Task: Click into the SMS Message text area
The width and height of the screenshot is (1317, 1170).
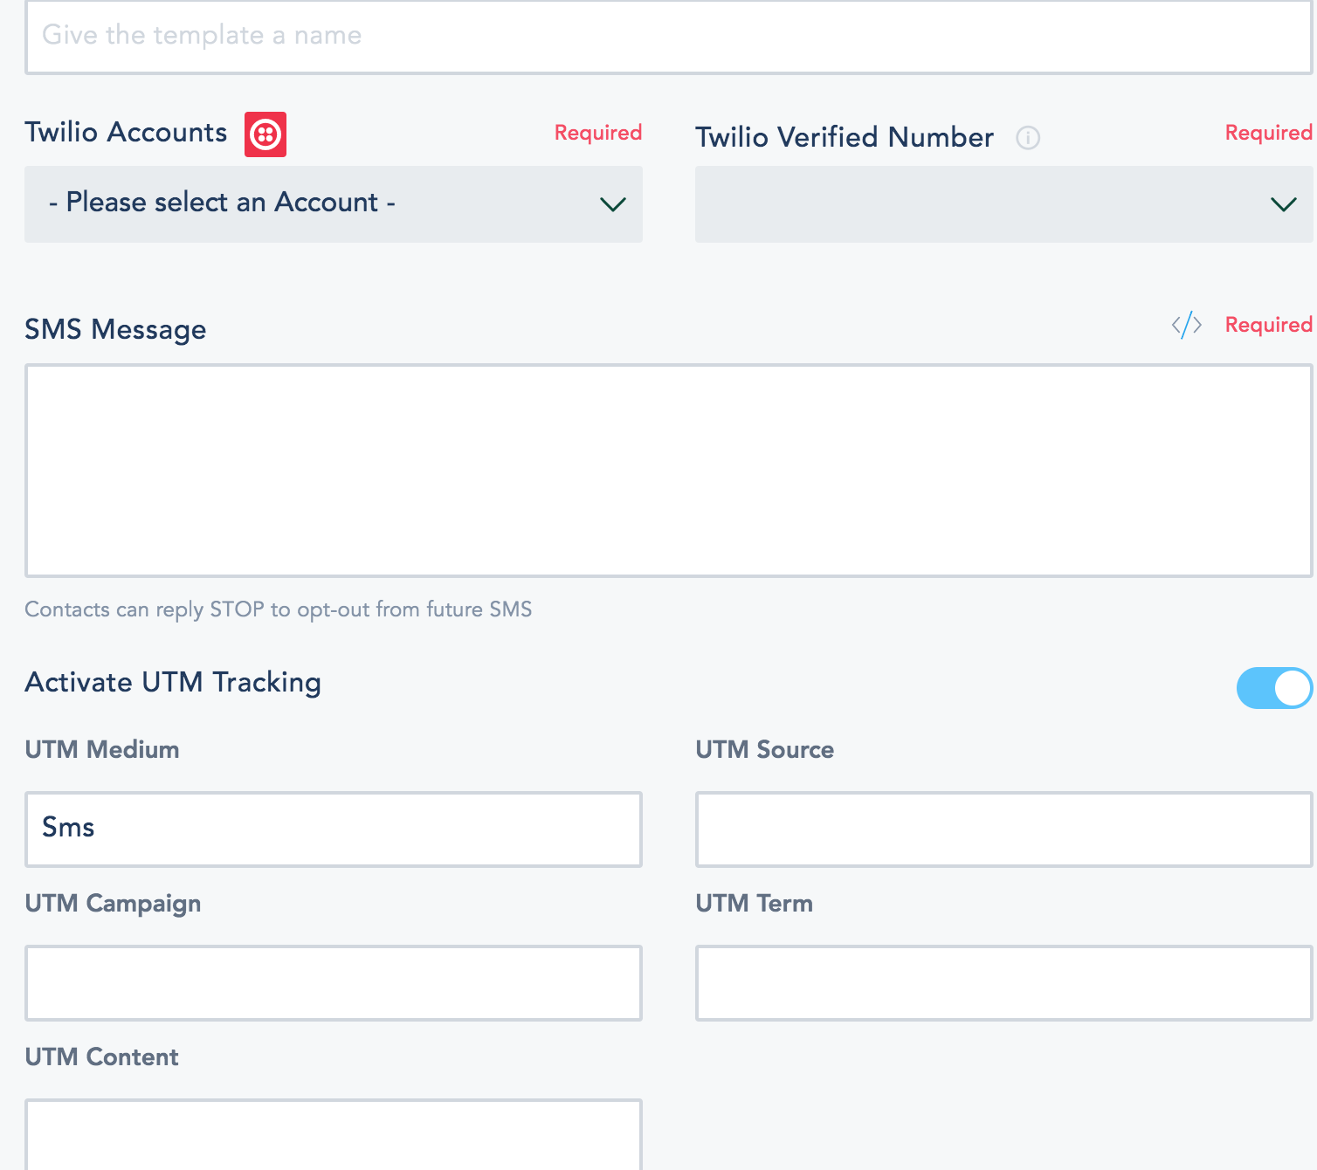Action: pos(669,471)
